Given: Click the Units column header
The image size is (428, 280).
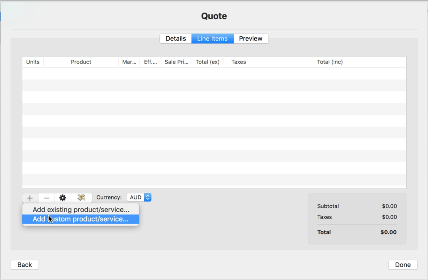Looking at the screenshot, I should 33,62.
